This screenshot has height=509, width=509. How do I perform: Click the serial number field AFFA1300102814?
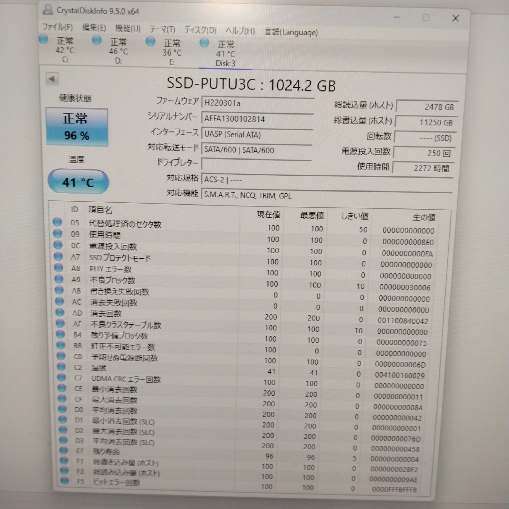257,119
